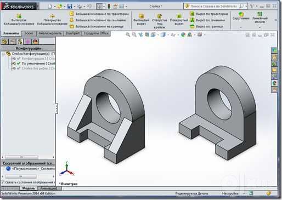This screenshot has height=200, width=282.
Task: Click the New document icon
Action: [50, 6]
